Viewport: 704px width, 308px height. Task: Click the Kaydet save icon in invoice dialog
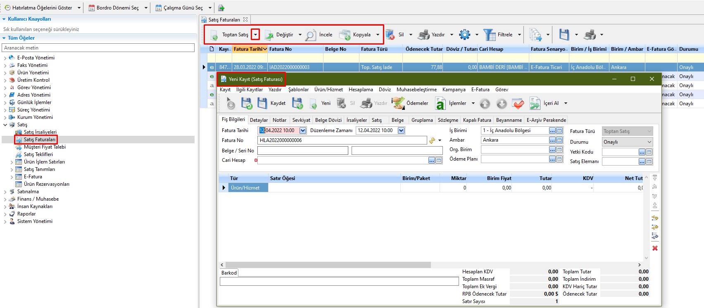pos(262,103)
